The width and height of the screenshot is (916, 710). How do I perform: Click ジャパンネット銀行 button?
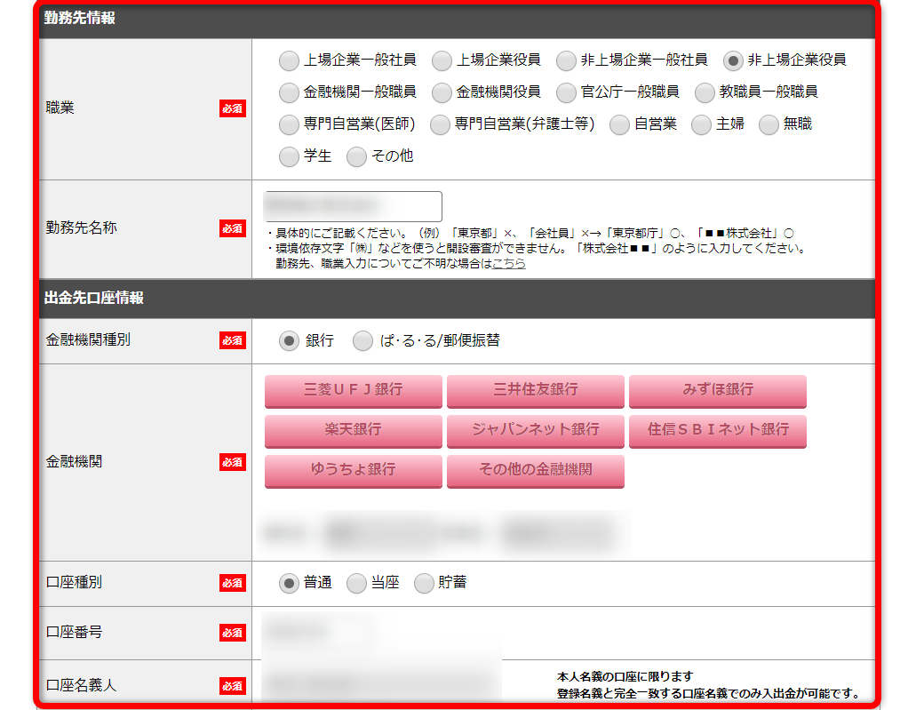(x=535, y=430)
